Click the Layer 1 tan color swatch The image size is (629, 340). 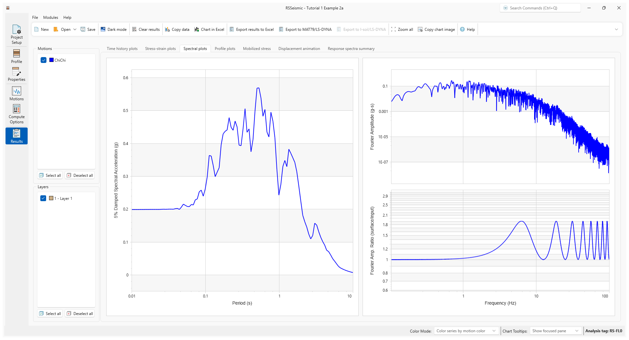coord(51,198)
